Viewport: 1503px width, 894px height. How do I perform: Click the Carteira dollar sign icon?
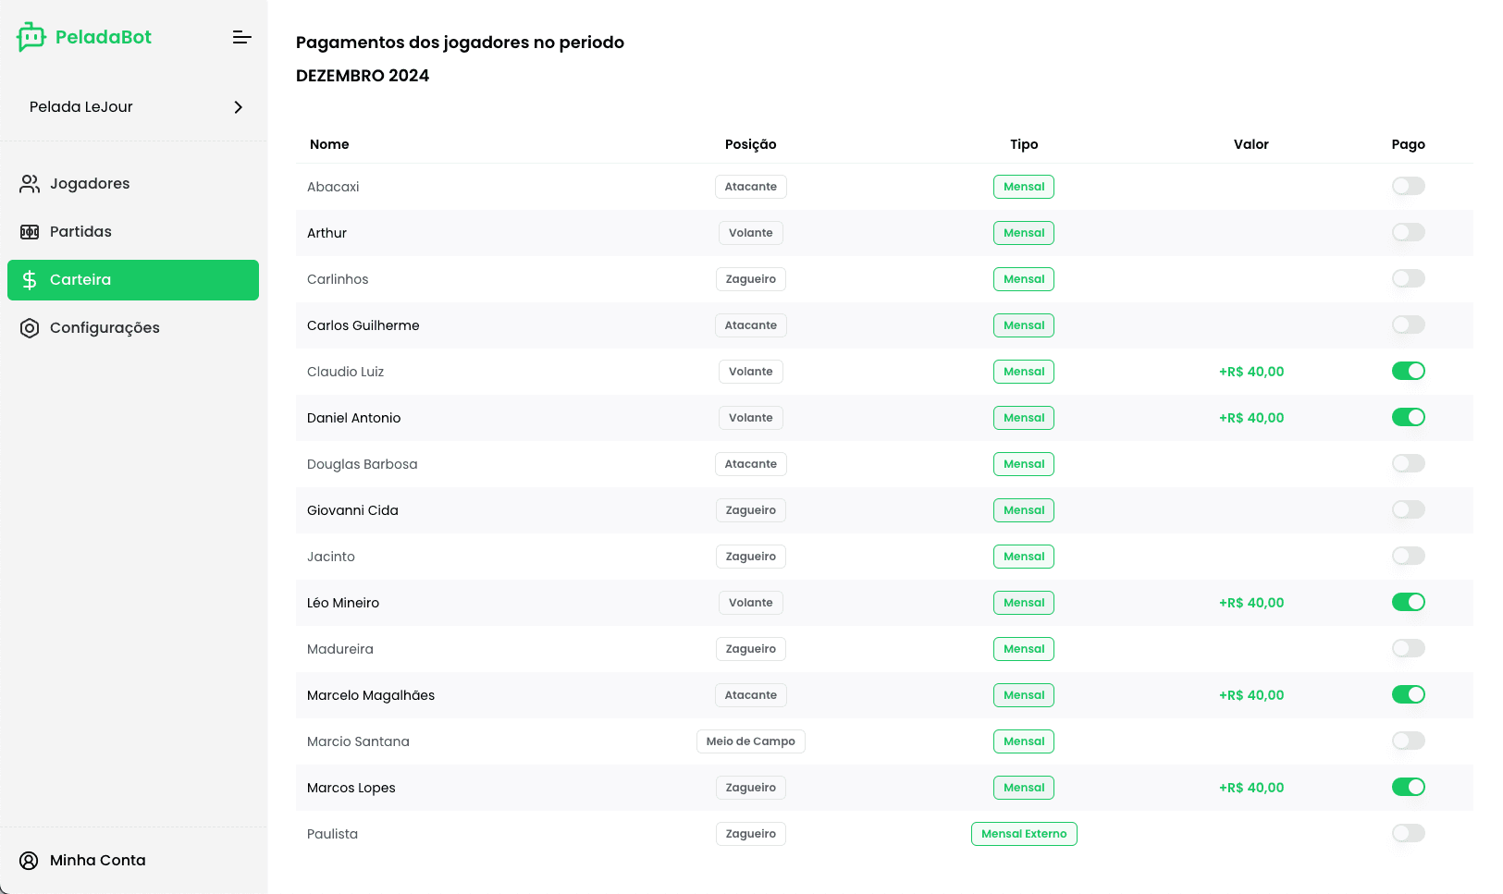tap(30, 280)
